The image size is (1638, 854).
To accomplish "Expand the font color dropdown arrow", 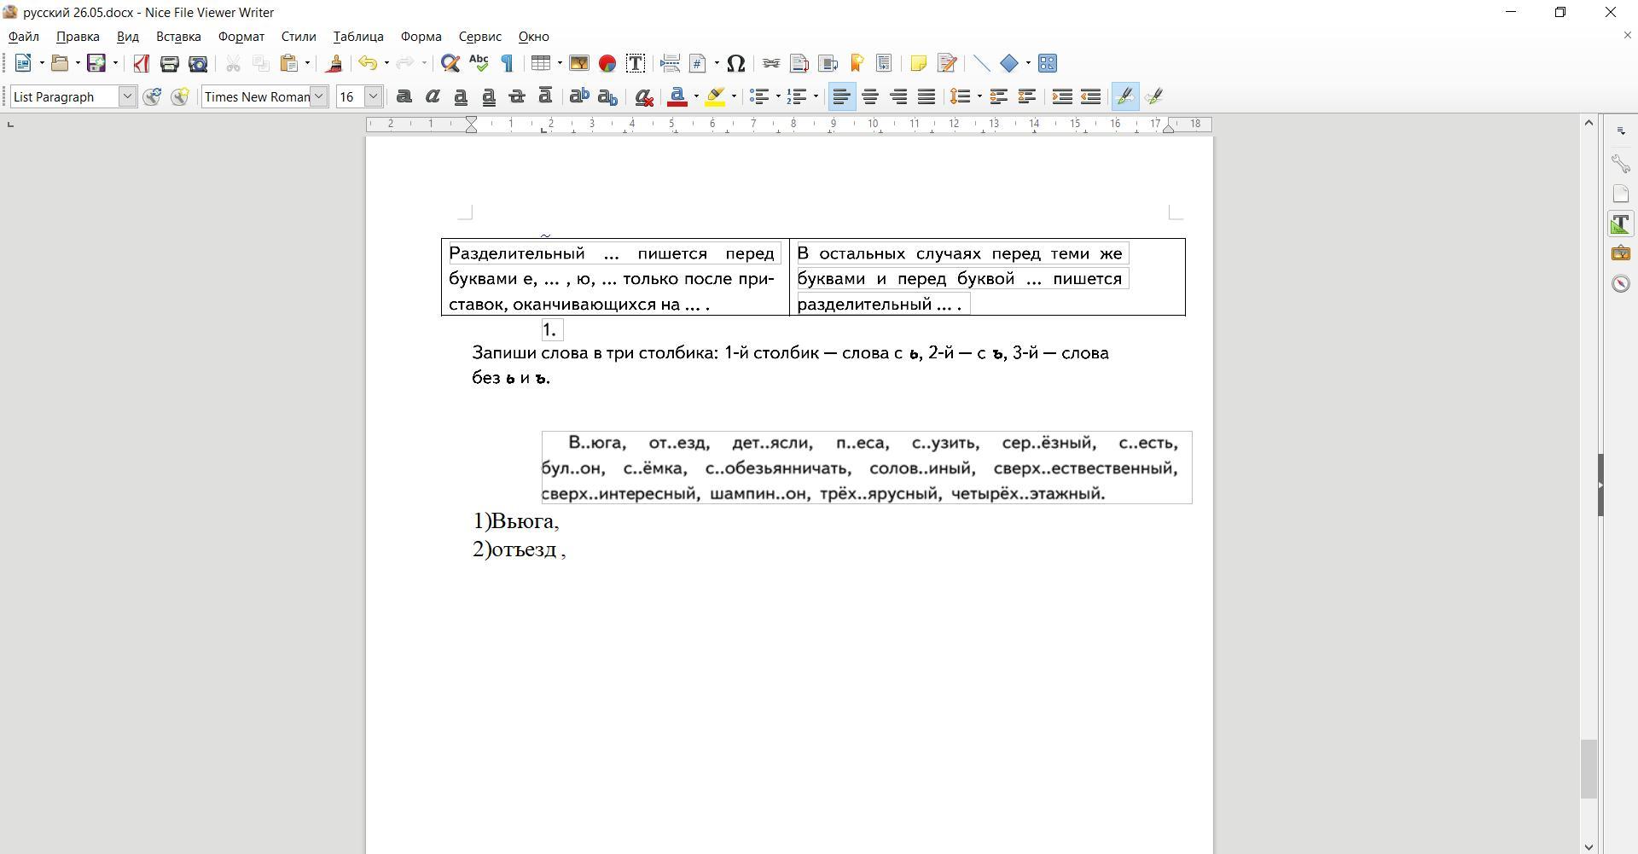I will click(x=696, y=96).
